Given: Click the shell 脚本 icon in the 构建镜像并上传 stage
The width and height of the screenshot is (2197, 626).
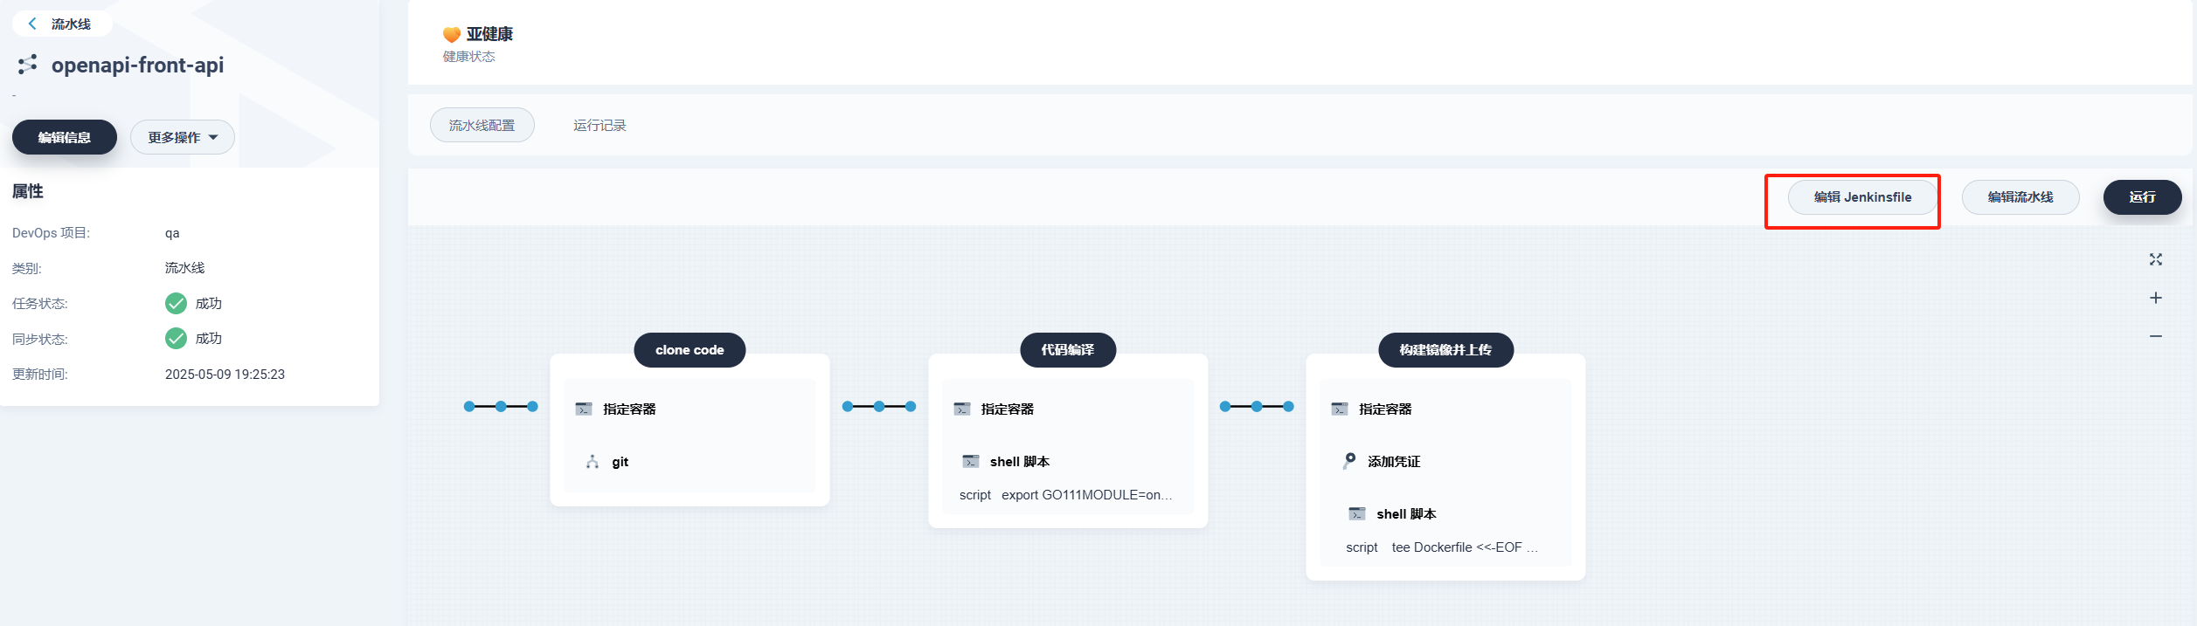Looking at the screenshot, I should tap(1357, 513).
